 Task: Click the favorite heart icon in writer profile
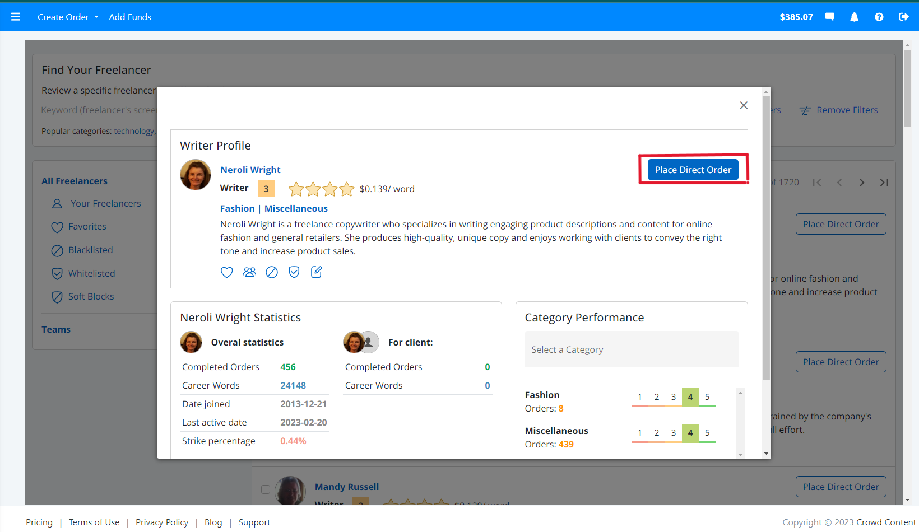tap(226, 272)
